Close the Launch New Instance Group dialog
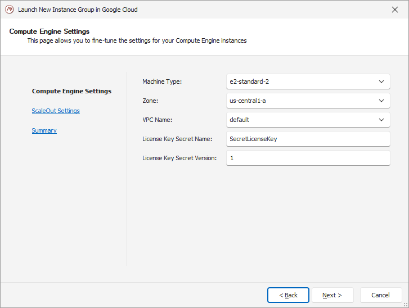This screenshot has width=409, height=308. click(x=394, y=10)
